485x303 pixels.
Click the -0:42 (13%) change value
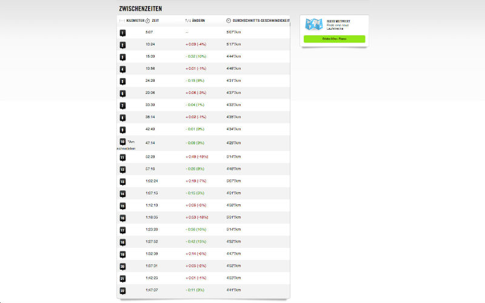coord(196,241)
